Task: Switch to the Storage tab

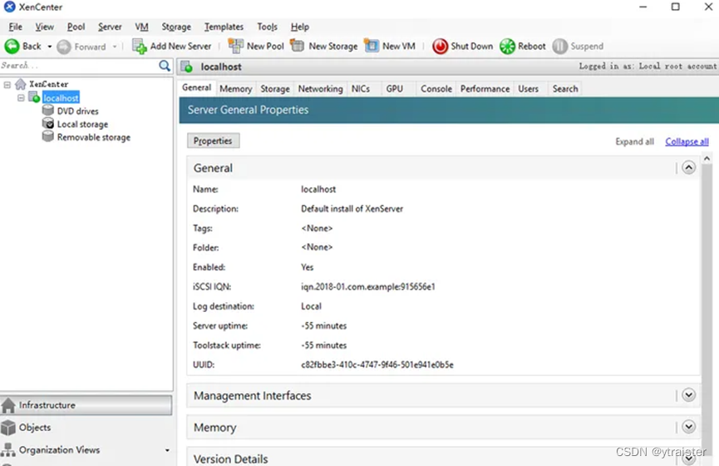Action: [x=275, y=88]
